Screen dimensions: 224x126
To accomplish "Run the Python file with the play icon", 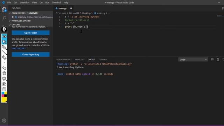I will (x=223, y=8).
